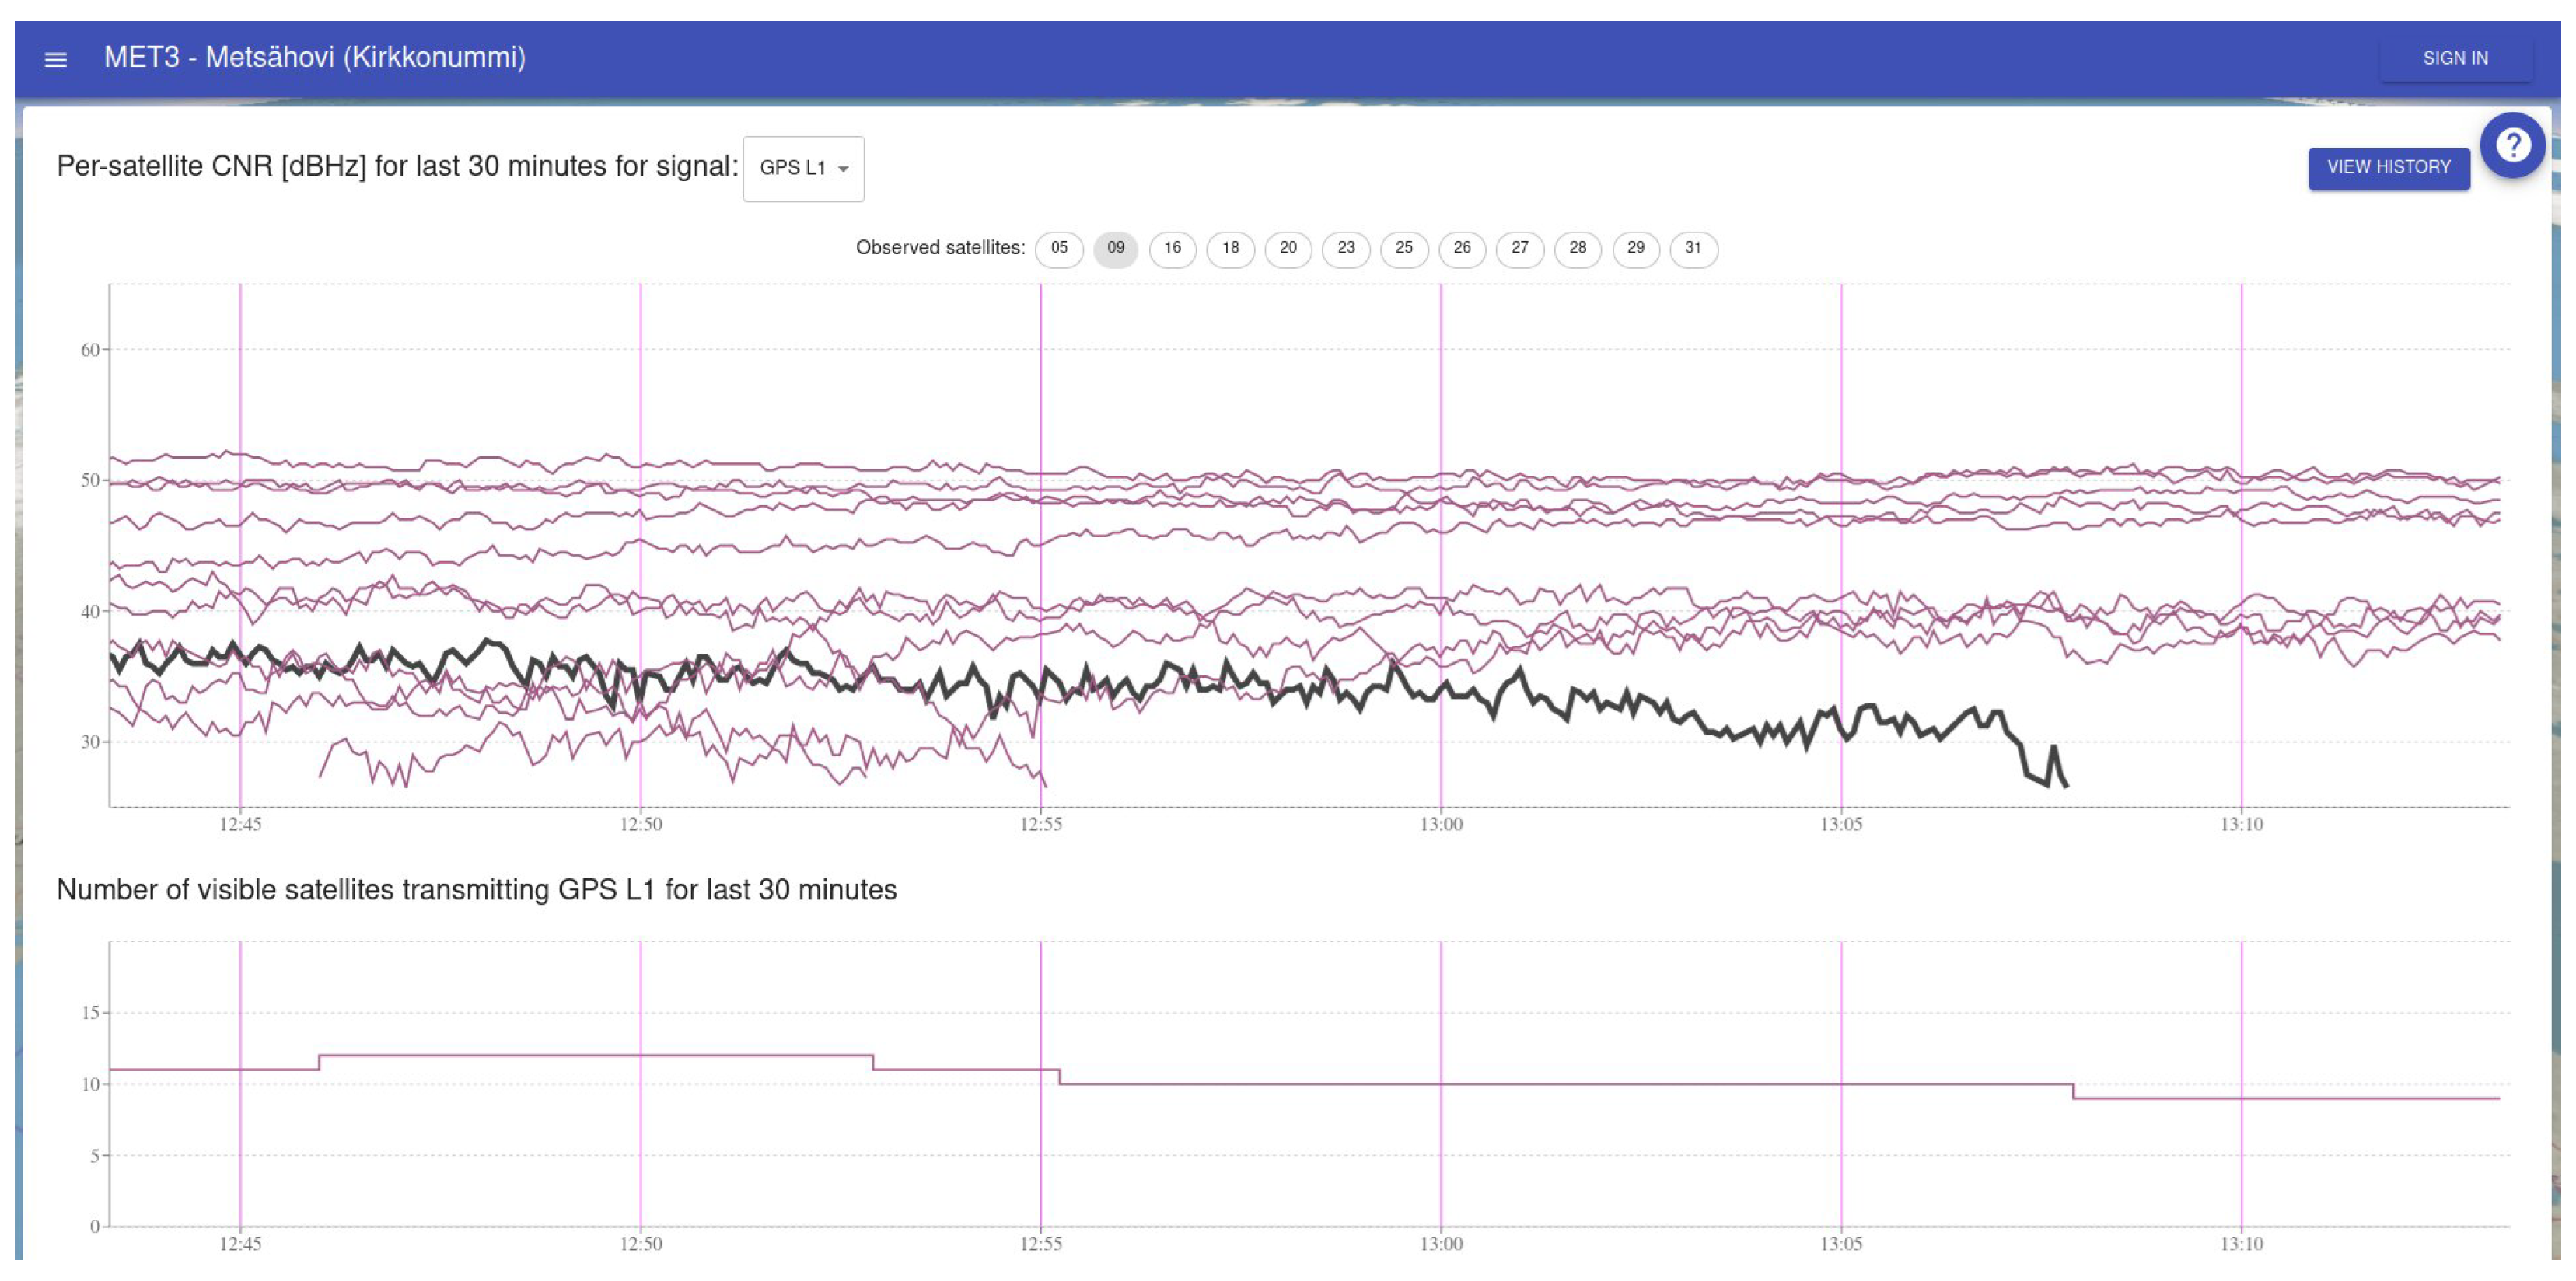Screen dimensions: 2576x1281
Task: Select satellite 29 chip
Action: (x=1635, y=248)
